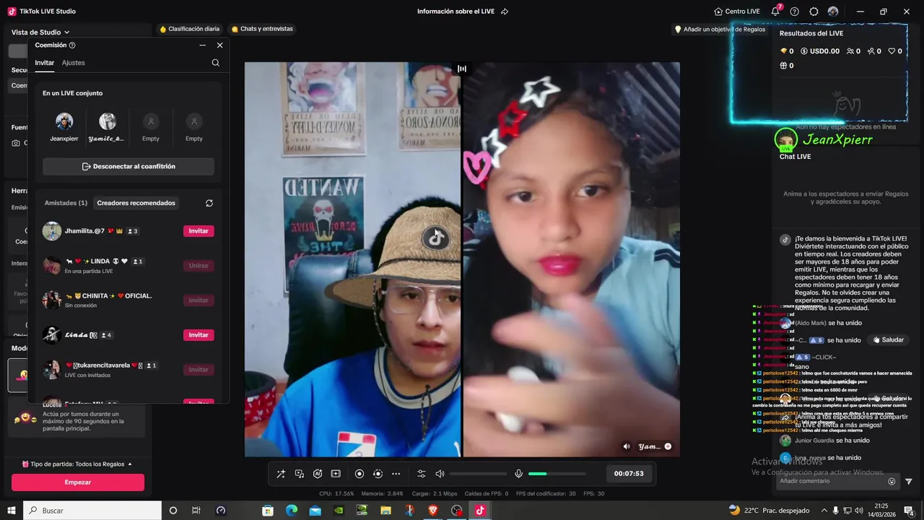Open Microsoft Edge from taskbar
This screenshot has height=520, width=924.
click(x=292, y=511)
